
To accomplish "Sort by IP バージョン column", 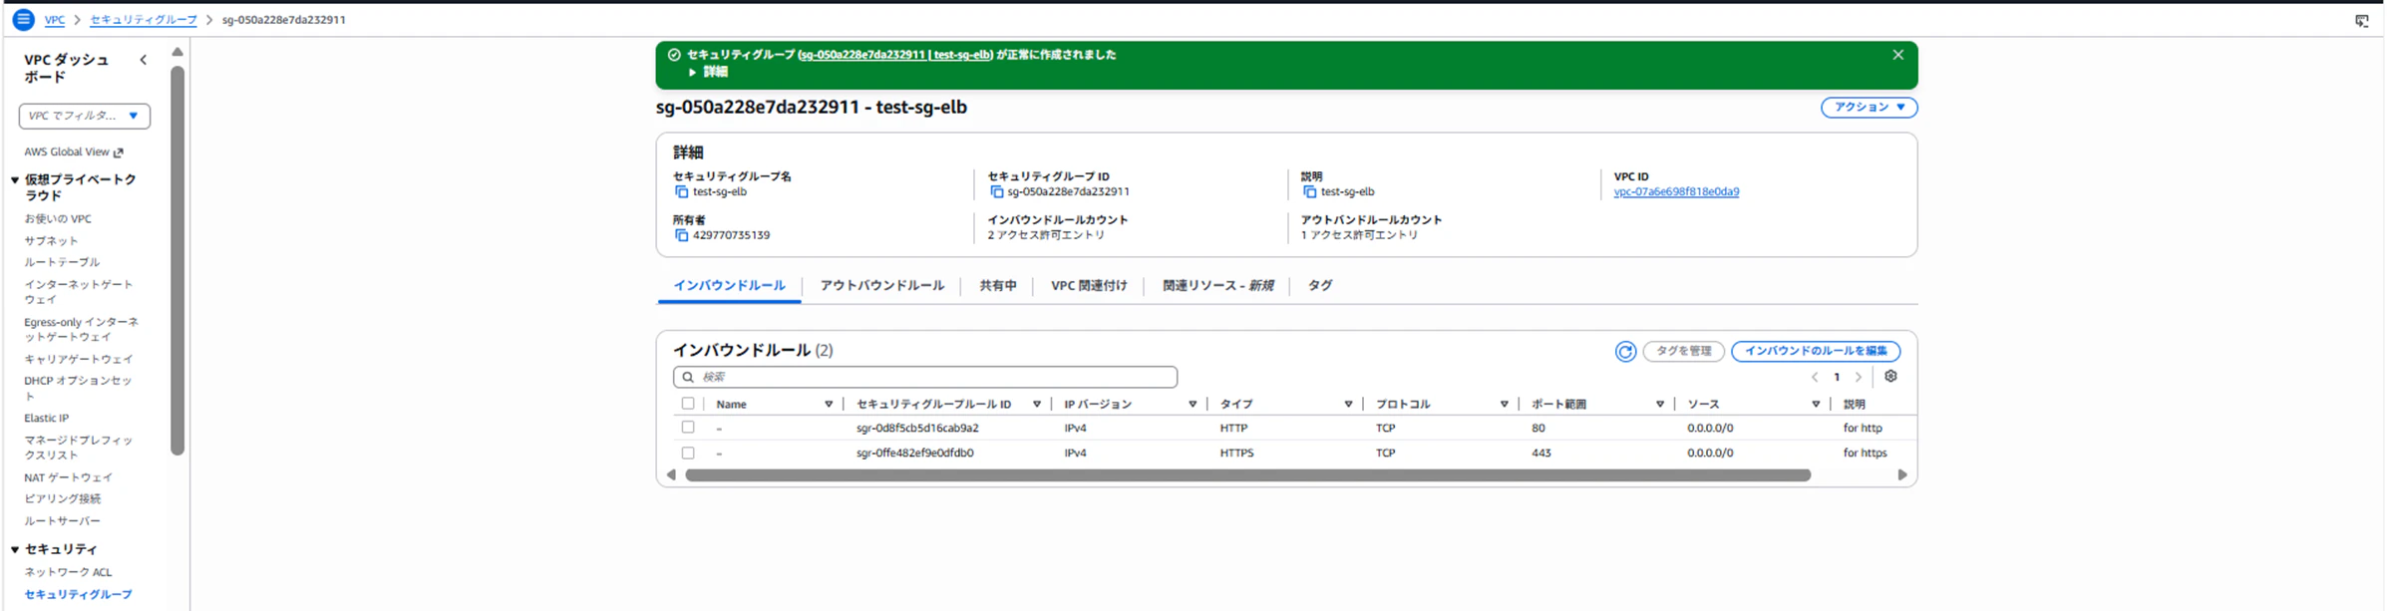I will (x=1193, y=404).
